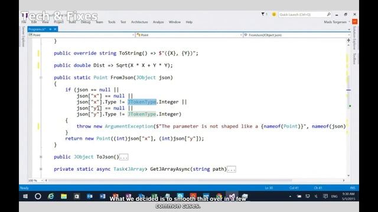The image size is (378, 212).
Task: Open the type navigation dropdown showing Point
Action: (189, 35)
